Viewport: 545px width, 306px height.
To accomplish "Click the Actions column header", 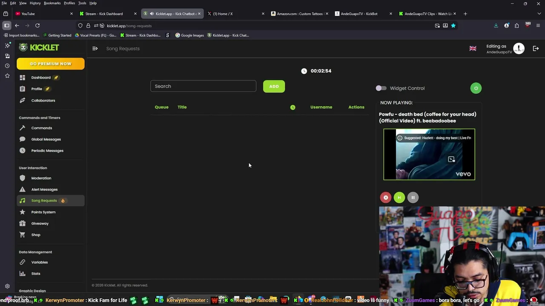I will pyautogui.click(x=356, y=107).
